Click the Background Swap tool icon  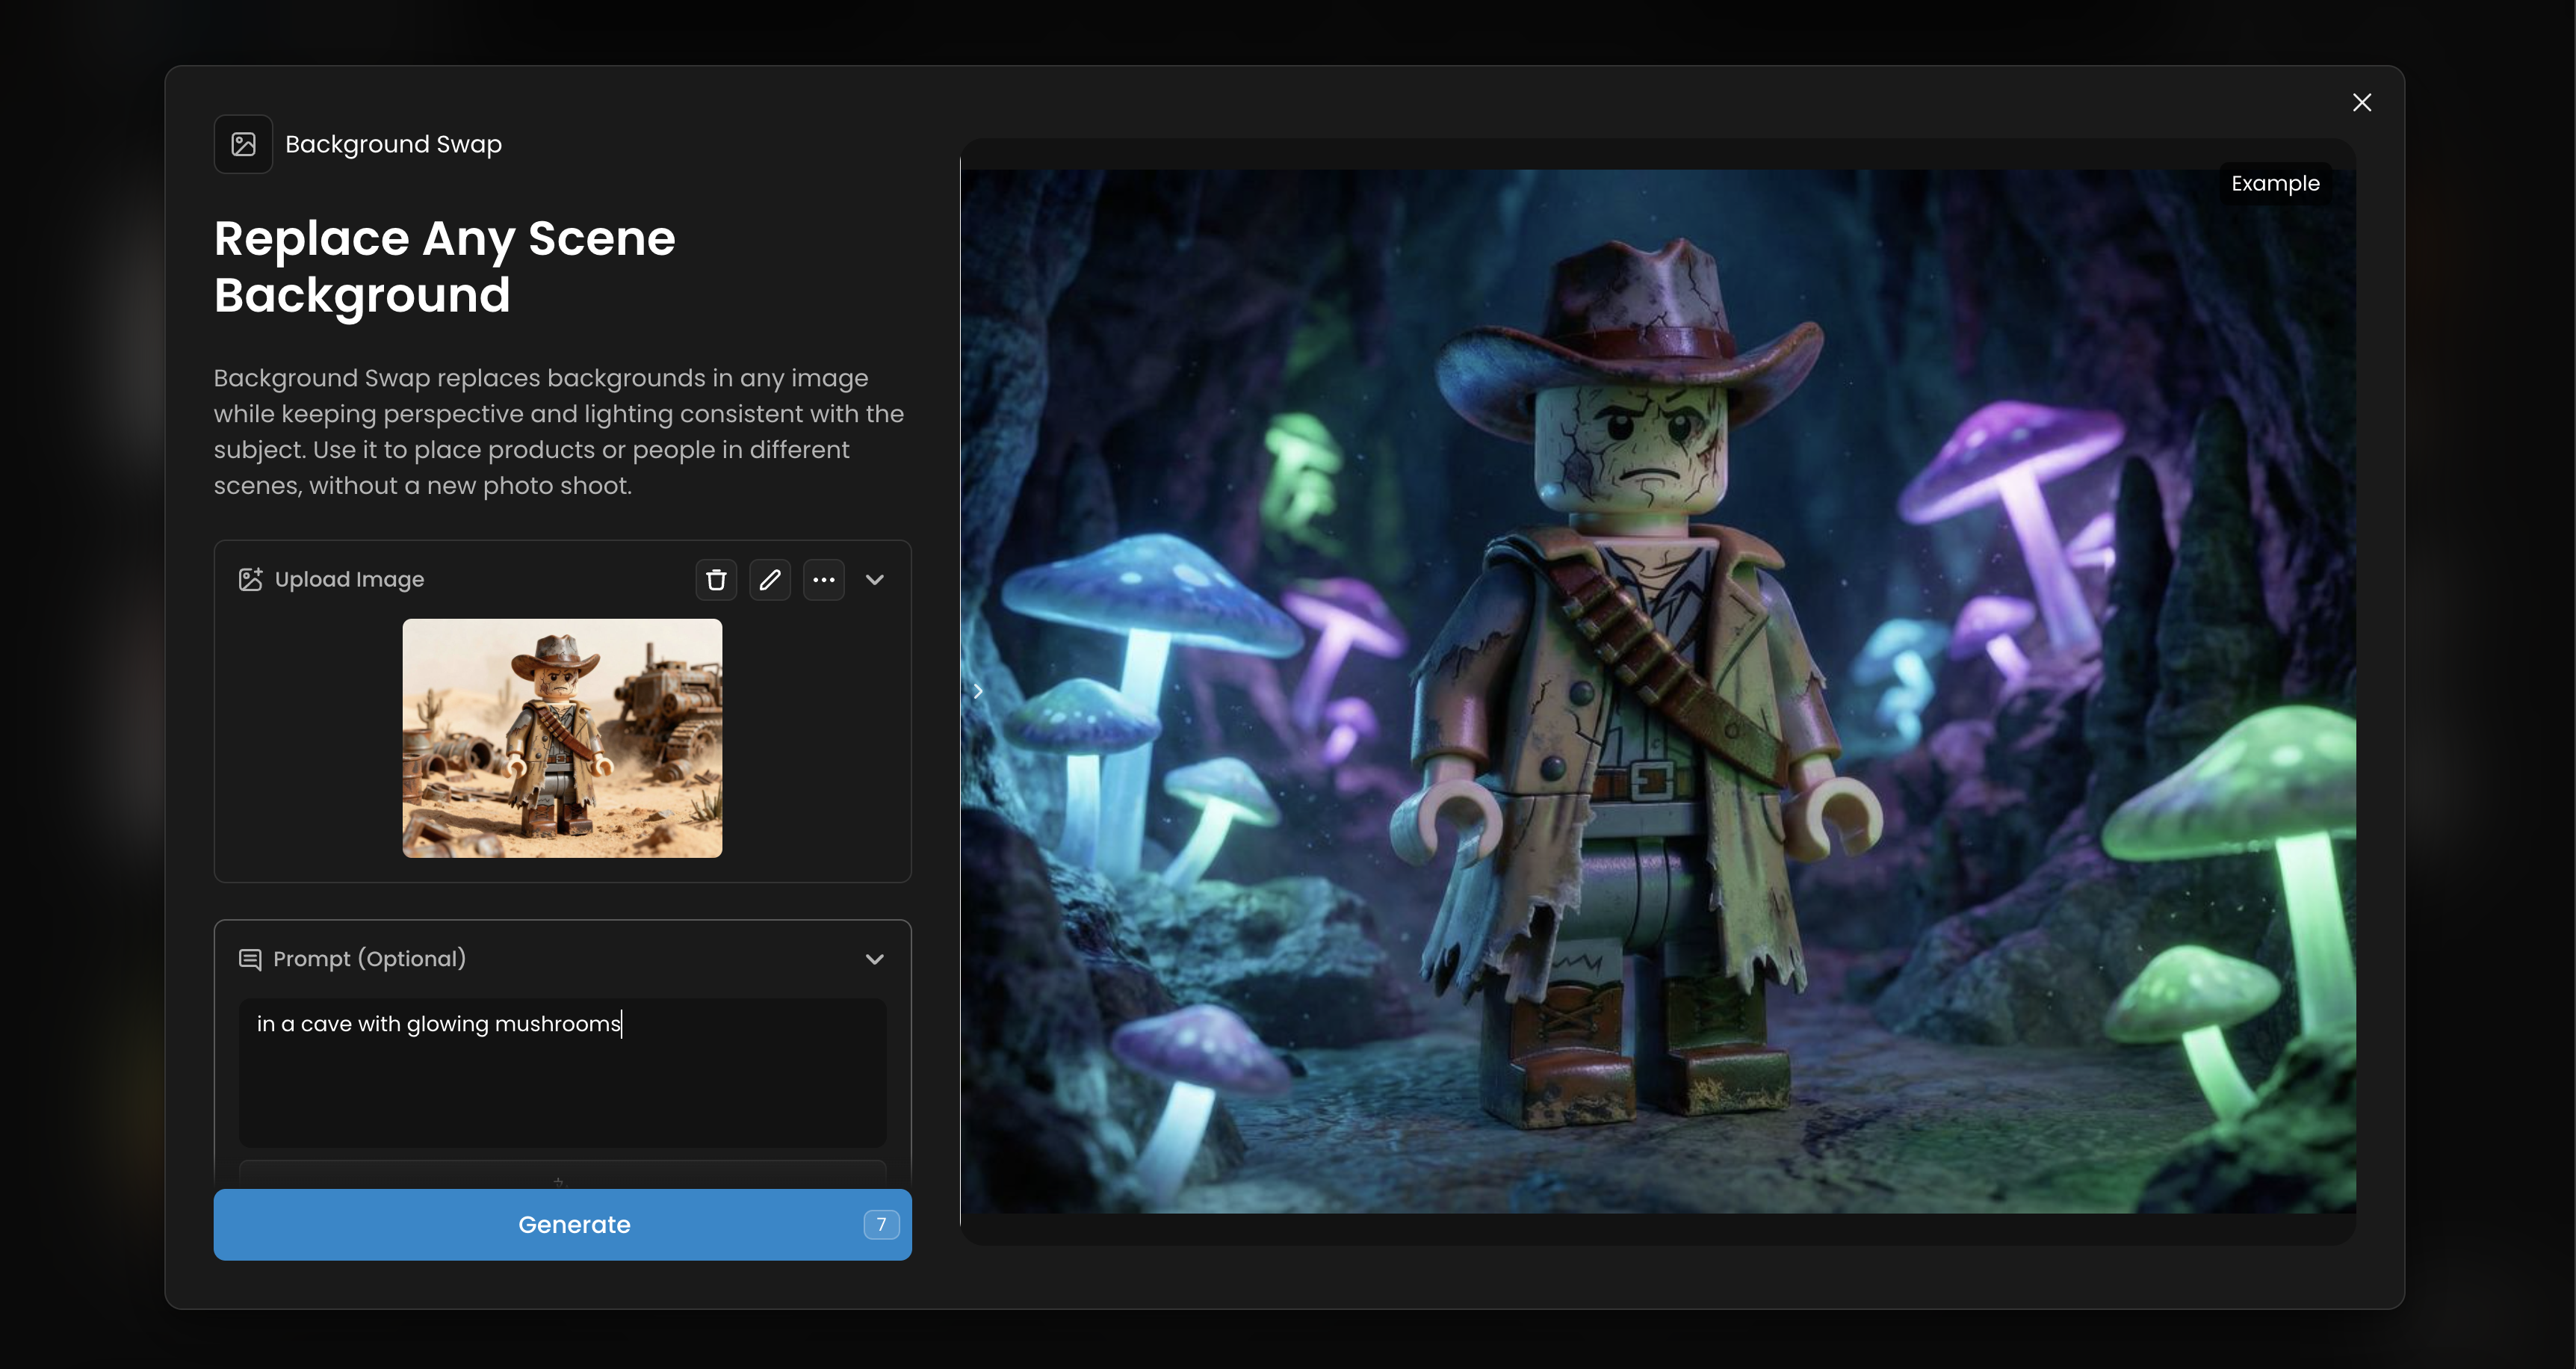coord(243,144)
